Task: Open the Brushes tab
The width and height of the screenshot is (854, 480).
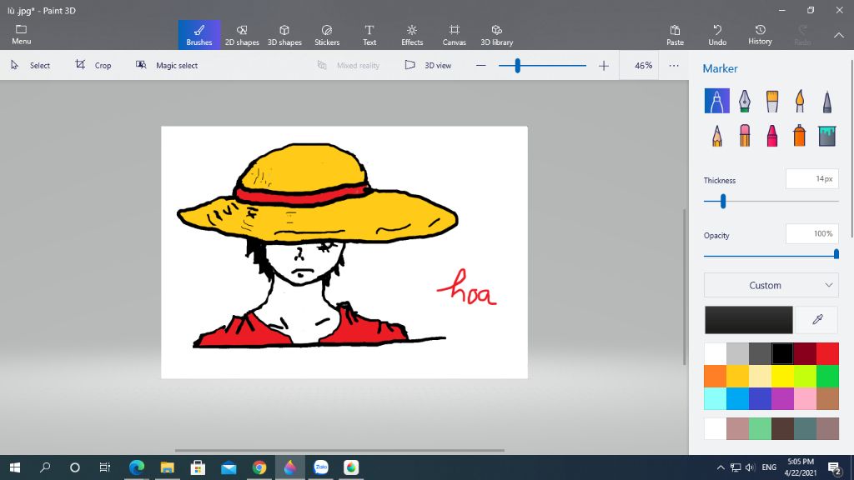Action: coord(199,35)
